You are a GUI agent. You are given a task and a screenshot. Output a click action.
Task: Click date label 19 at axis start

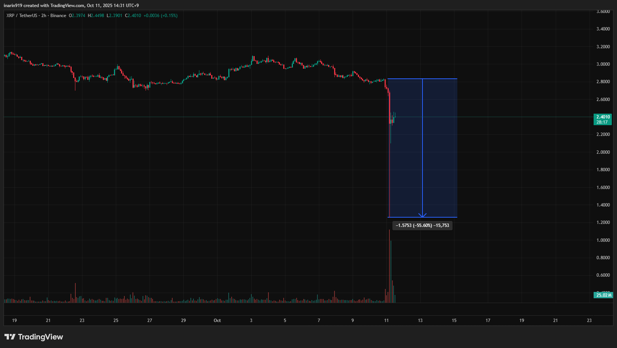pyautogui.click(x=14, y=321)
